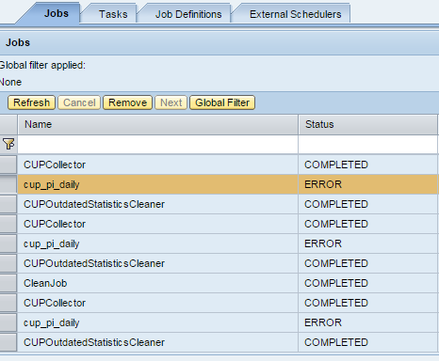This screenshot has width=439, height=361.
Task: Open the External Schedulers tab
Action: 295,14
